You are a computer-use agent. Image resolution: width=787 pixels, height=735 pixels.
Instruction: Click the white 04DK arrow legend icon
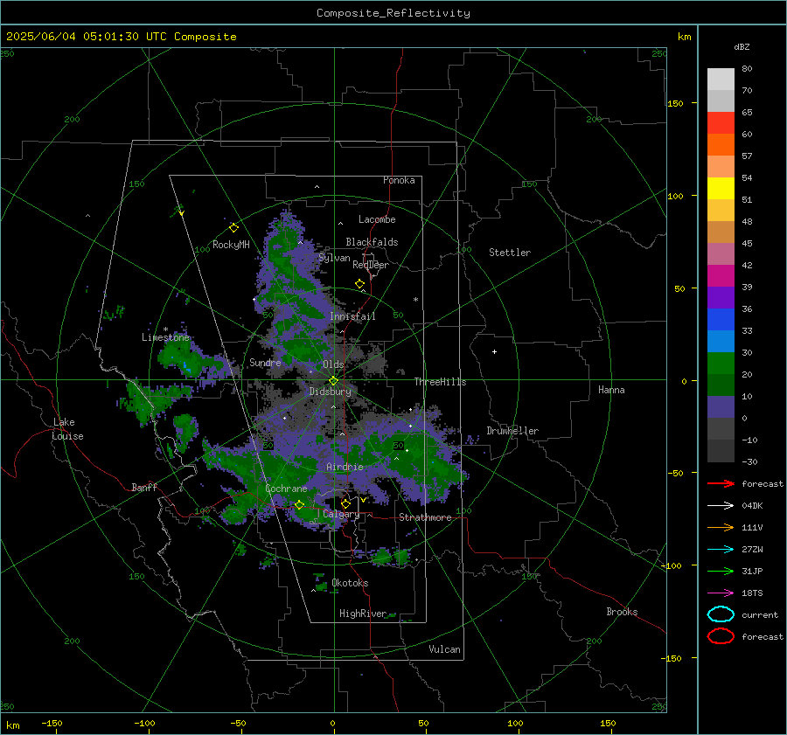[x=721, y=505]
